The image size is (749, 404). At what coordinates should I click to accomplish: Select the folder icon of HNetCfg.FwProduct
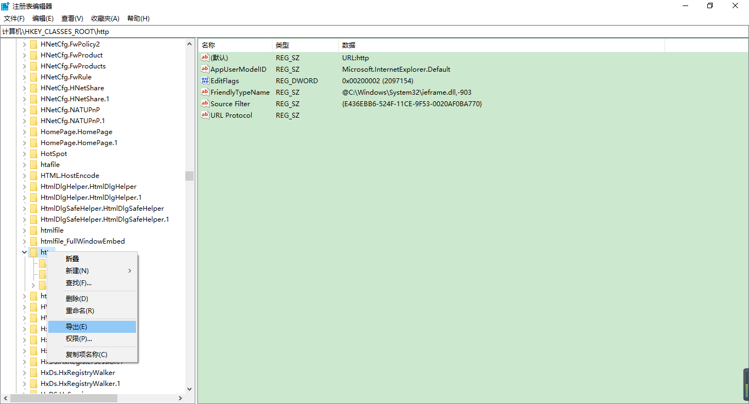click(x=33, y=55)
